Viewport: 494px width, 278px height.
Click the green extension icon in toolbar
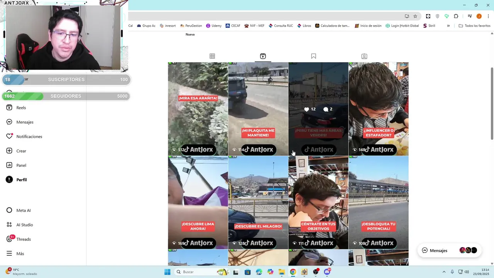(447, 16)
